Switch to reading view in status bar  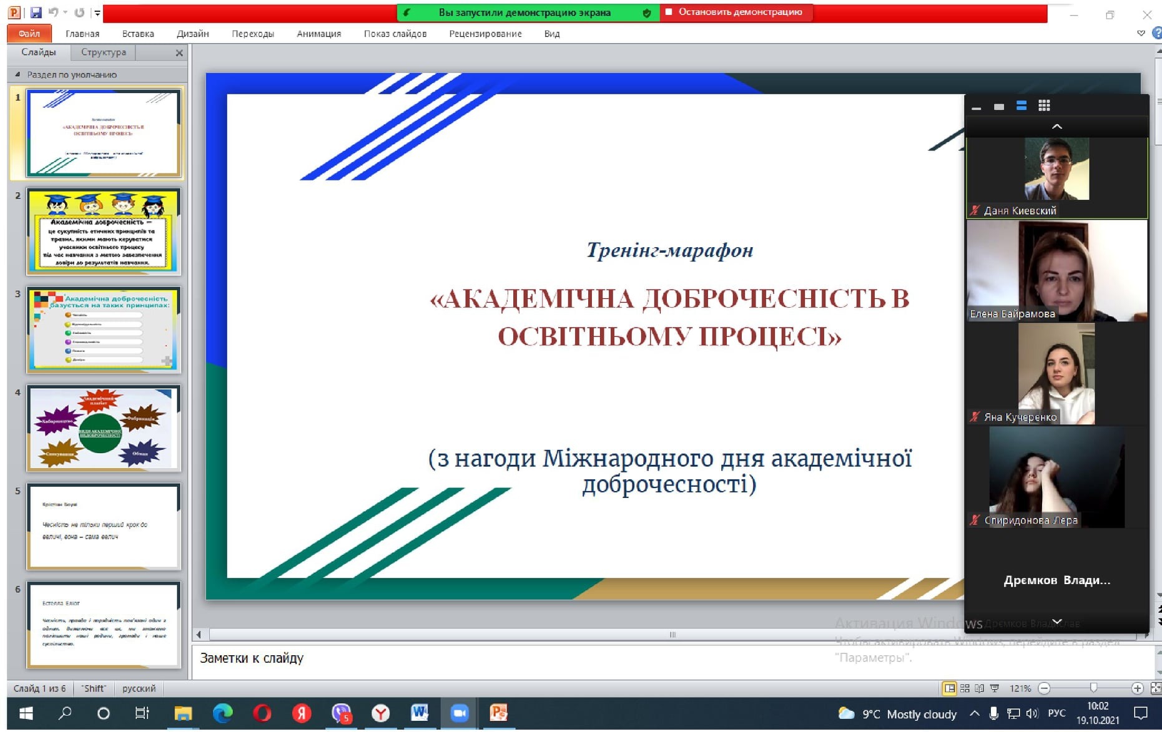[x=979, y=688]
